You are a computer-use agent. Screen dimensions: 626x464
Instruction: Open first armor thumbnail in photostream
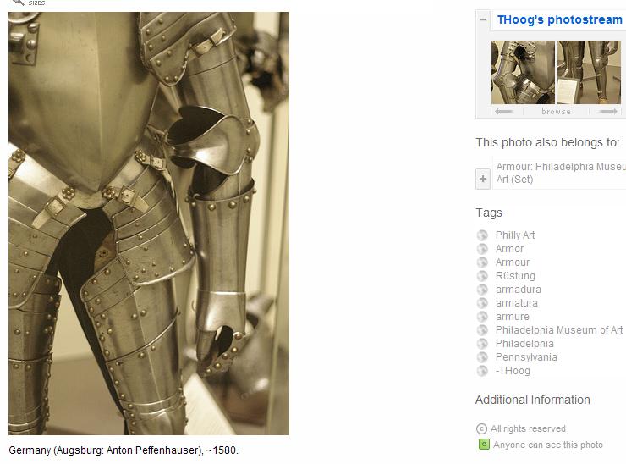523,72
